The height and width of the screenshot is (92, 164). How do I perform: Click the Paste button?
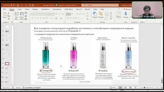[x=5, y=16]
